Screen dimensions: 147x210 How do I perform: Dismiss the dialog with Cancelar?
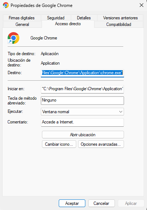101,203
